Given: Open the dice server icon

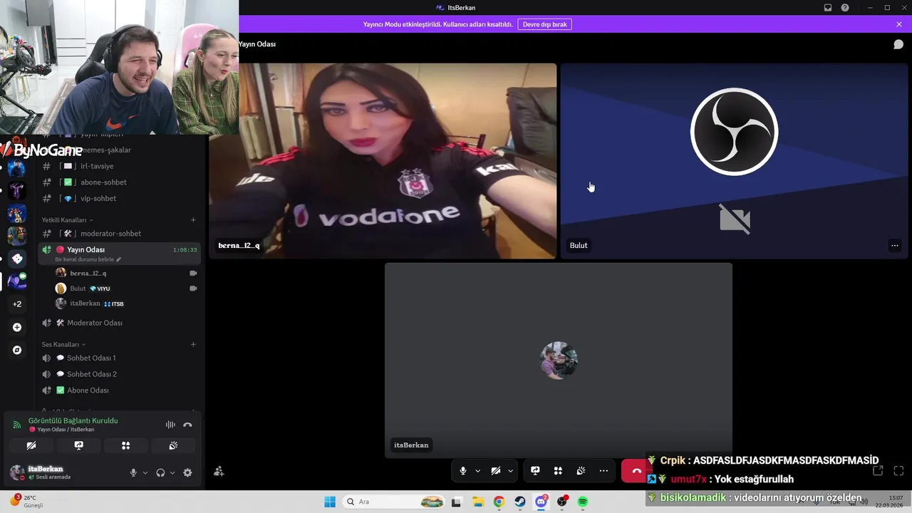Looking at the screenshot, I should pyautogui.click(x=17, y=259).
